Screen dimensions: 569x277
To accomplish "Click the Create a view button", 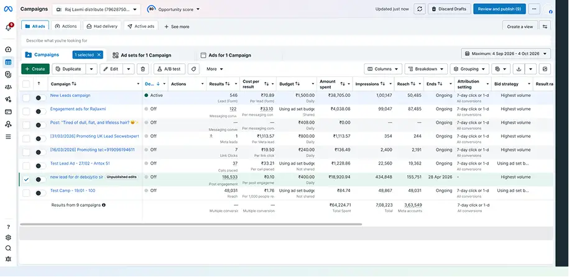I will pos(520,27).
